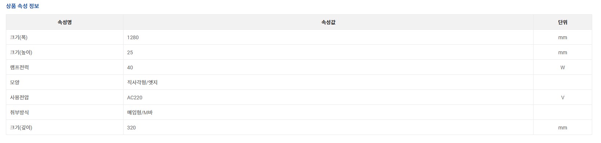Click the 사용전압 attribute name cell

64,98
